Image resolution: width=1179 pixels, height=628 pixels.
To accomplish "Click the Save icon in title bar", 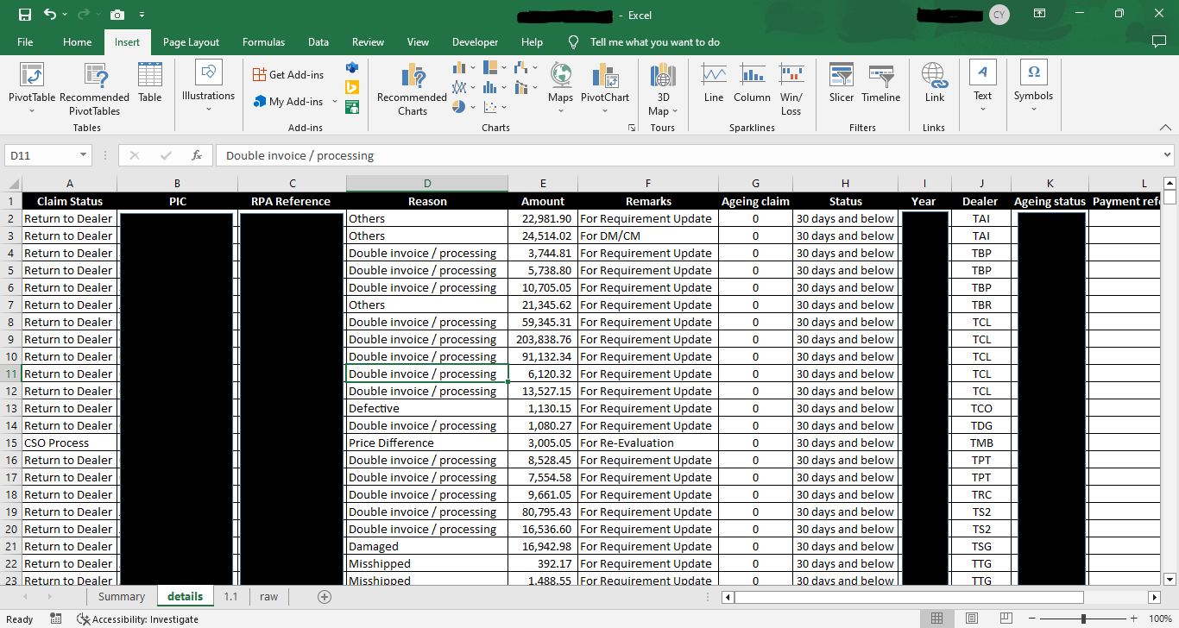I will click(25, 15).
